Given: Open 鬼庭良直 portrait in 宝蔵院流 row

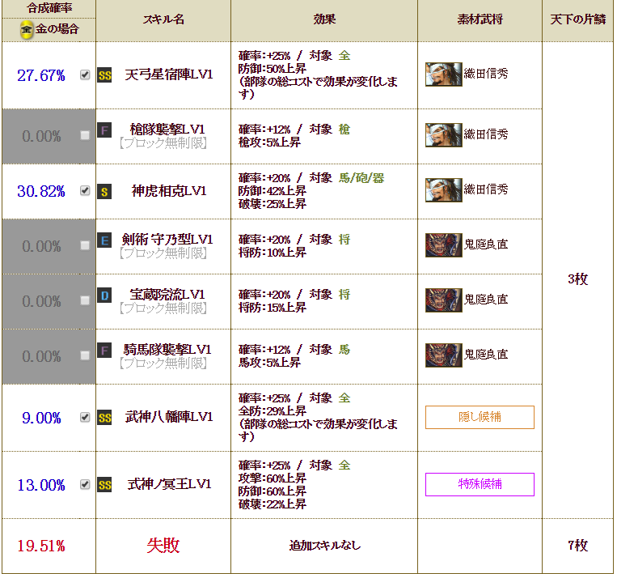Looking at the screenshot, I should [x=443, y=300].
